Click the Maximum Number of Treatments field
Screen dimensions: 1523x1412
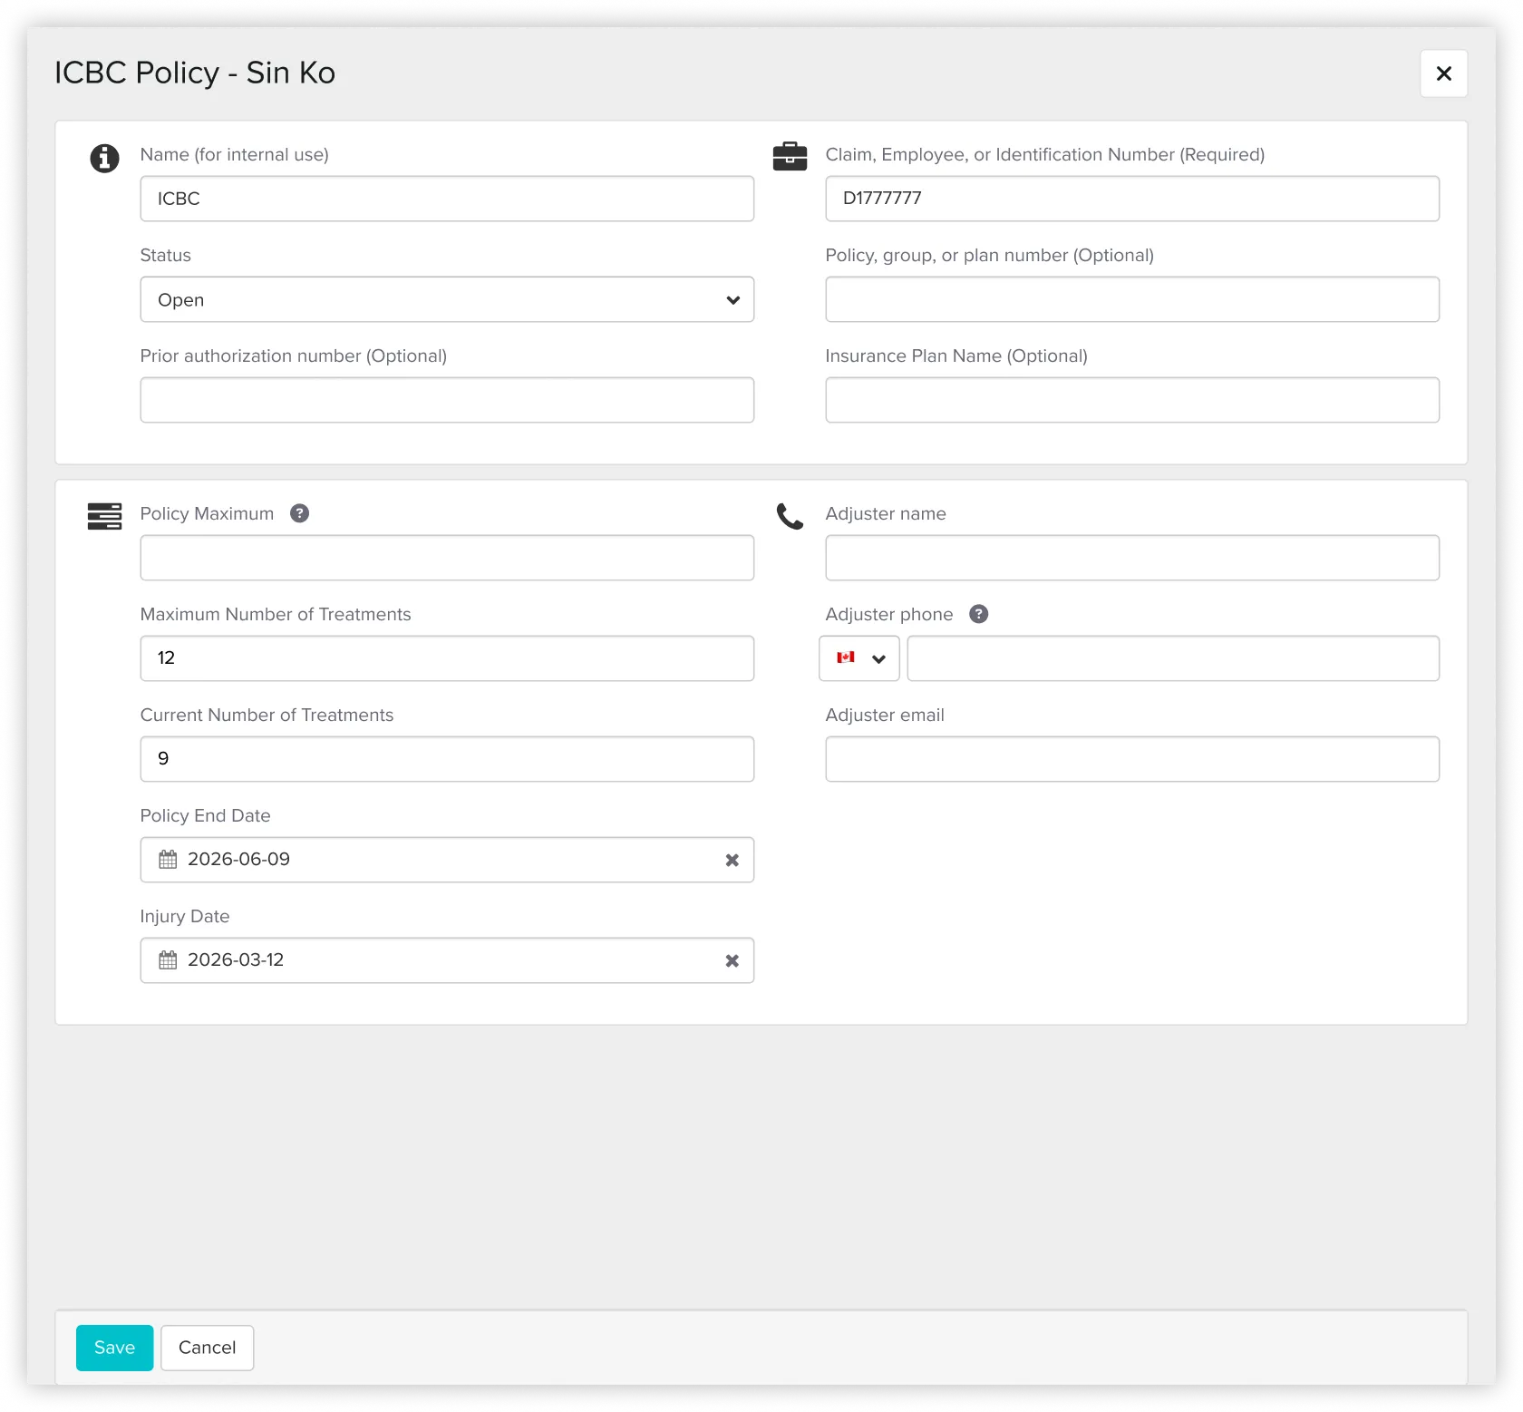coord(447,658)
